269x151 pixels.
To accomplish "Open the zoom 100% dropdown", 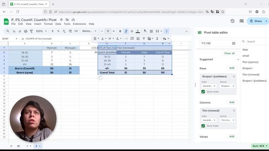I will (41, 31).
